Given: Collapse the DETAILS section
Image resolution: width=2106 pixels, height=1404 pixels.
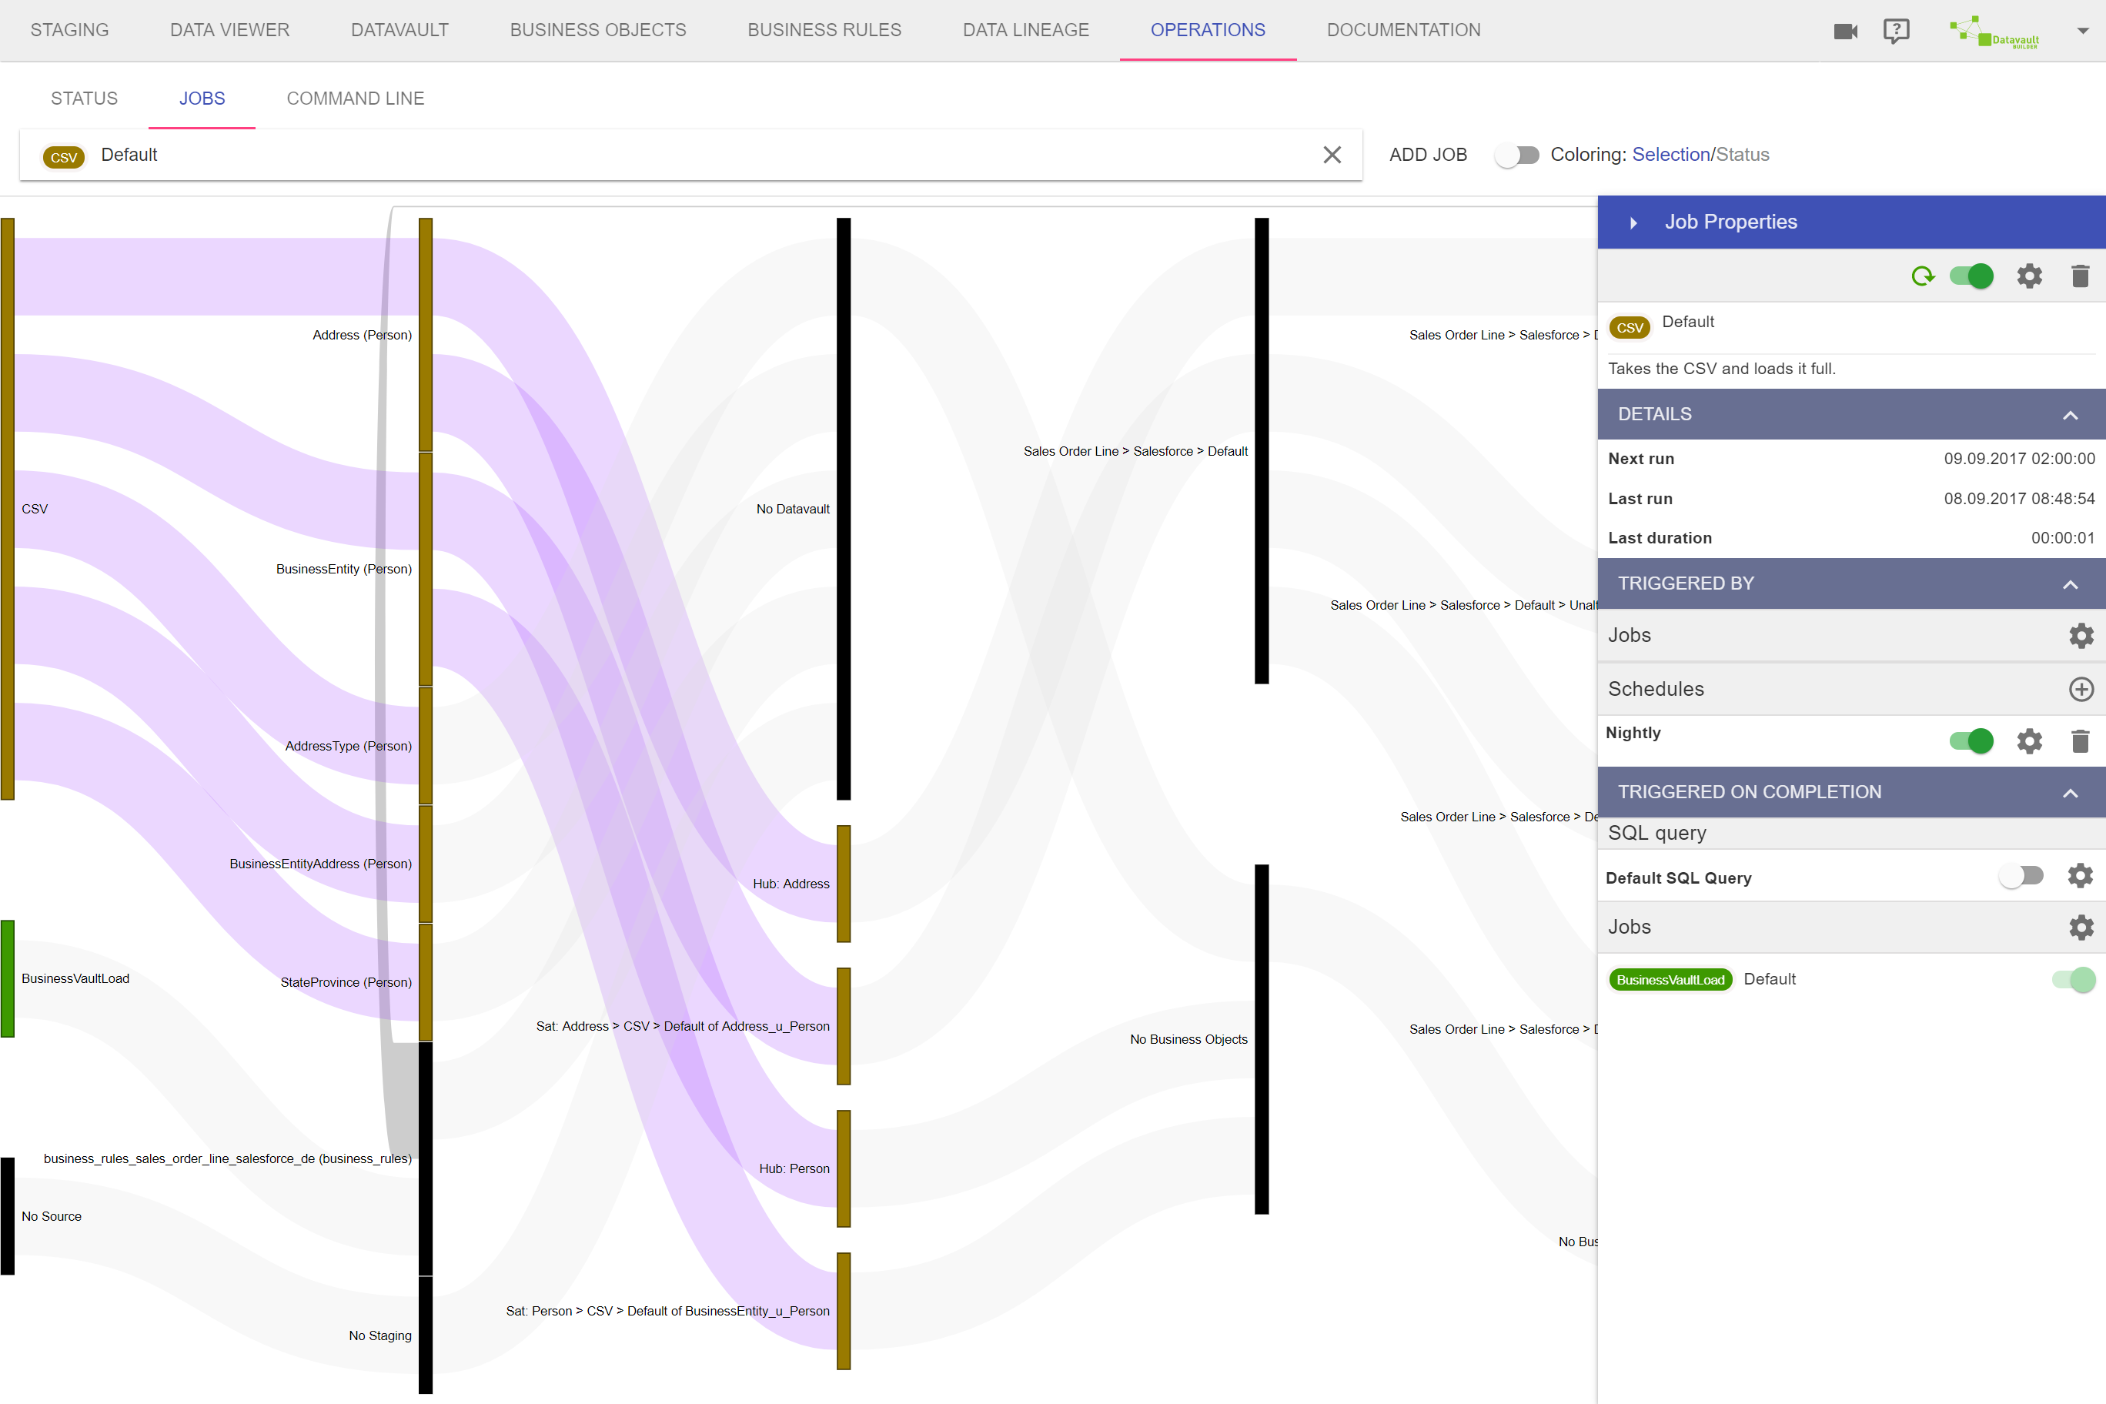Looking at the screenshot, I should click(2069, 415).
